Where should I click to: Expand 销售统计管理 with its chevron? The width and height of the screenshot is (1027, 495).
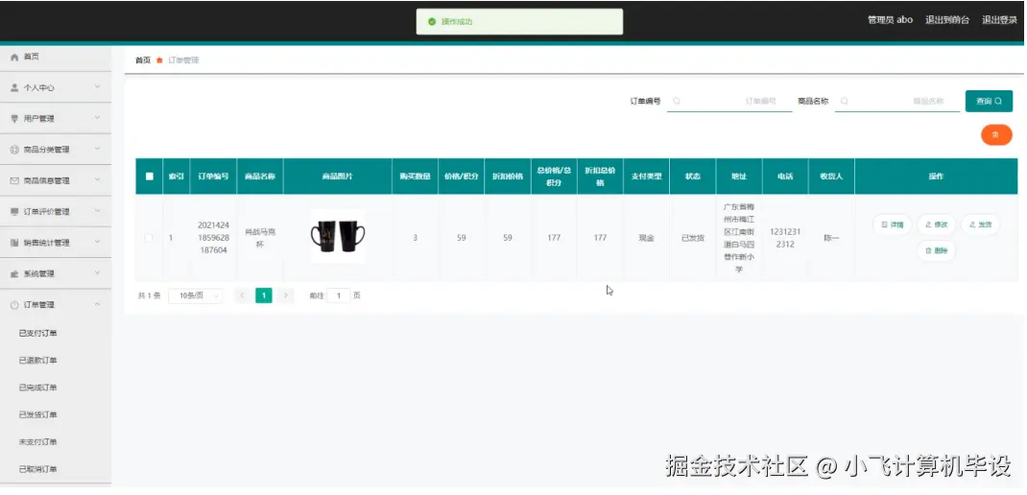97,242
